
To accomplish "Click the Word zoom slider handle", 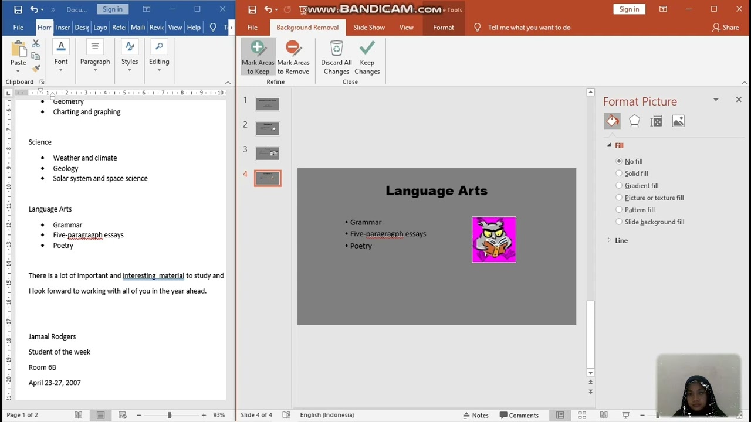I will click(170, 415).
